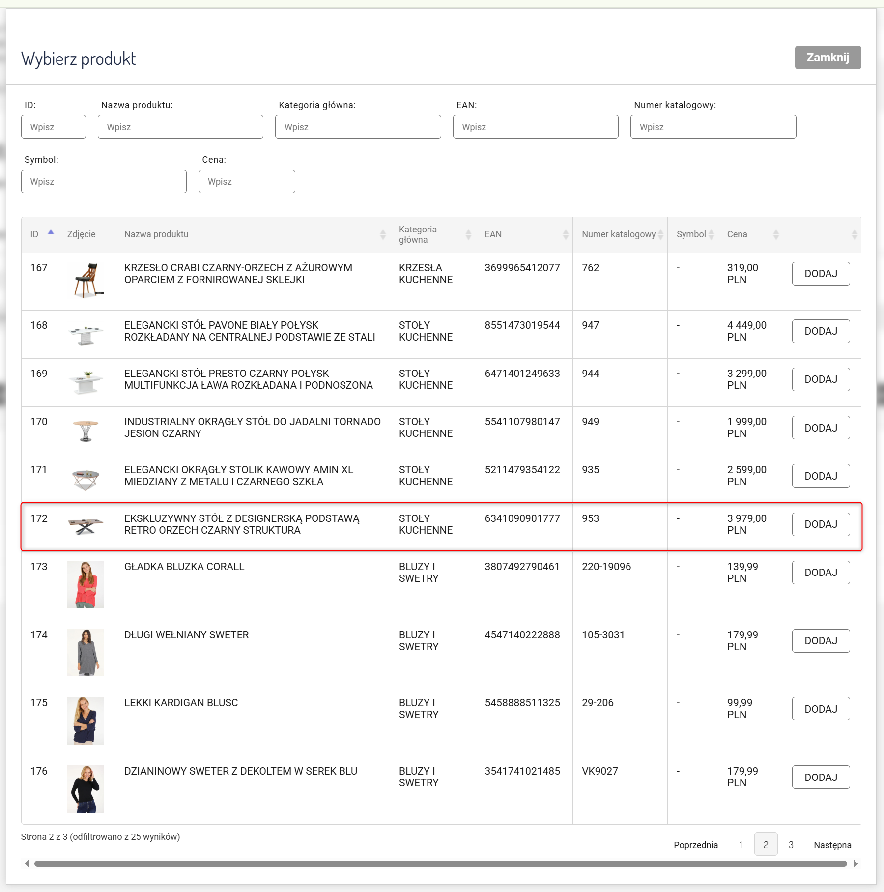The image size is (884, 892).
Task: Focus the Nazwa produktu filter field
Action: (180, 127)
